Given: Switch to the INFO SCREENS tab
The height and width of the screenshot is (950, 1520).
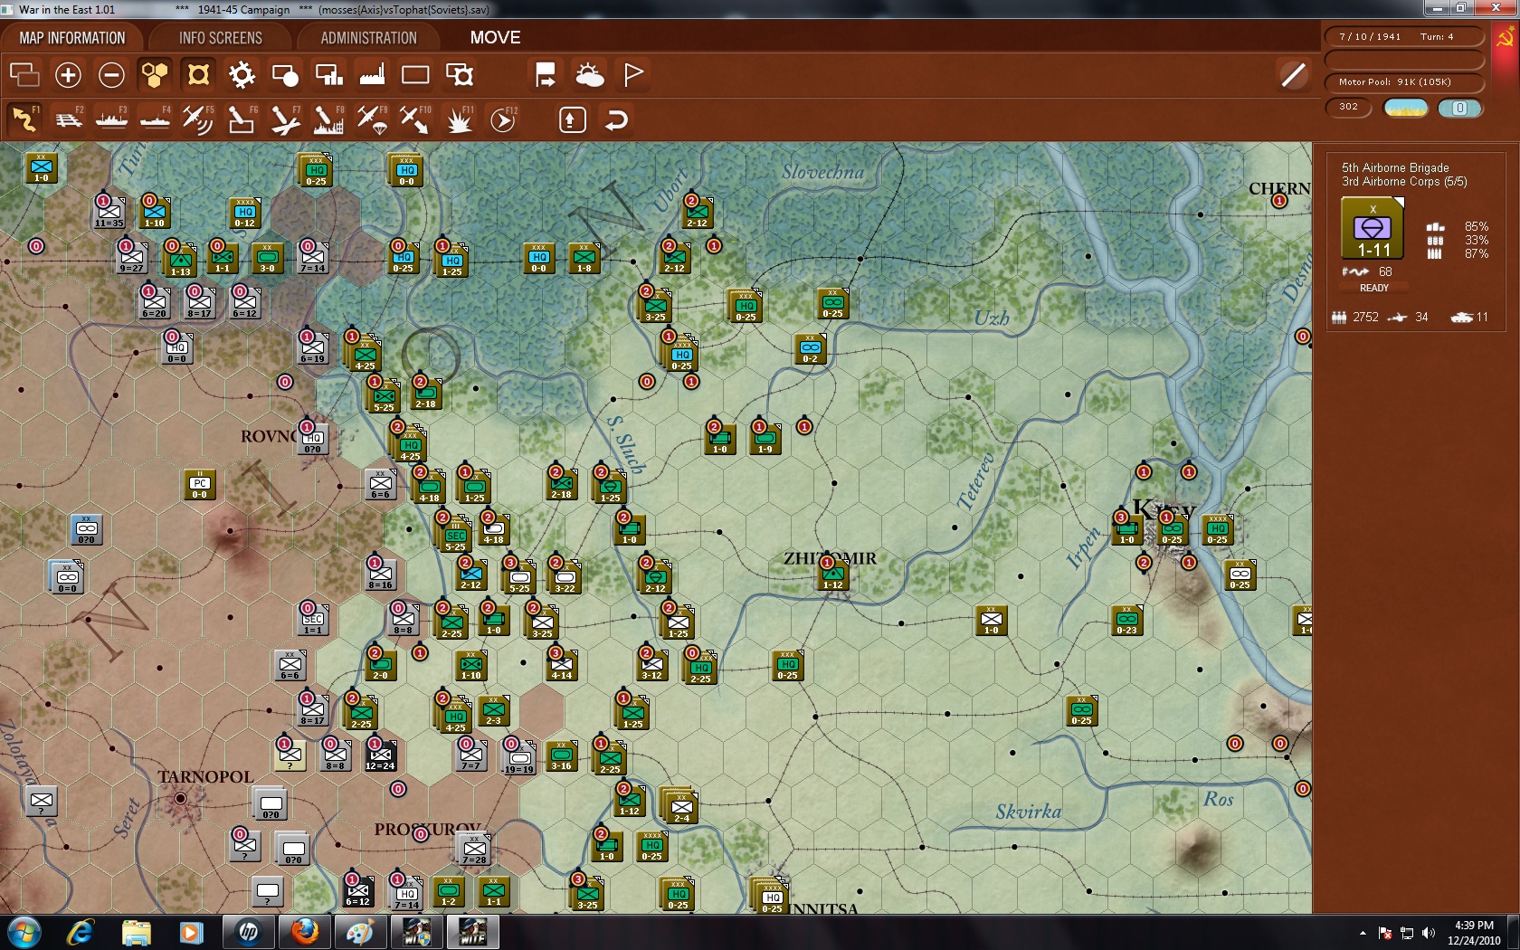Looking at the screenshot, I should (220, 37).
